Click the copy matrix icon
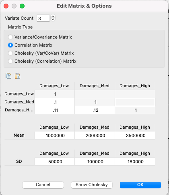169x195 pixels. click(x=8, y=76)
